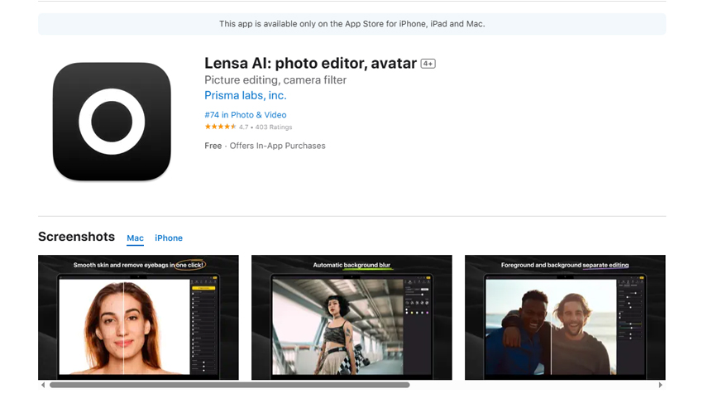Click the horizontal screenshots scrollbar thumb
The width and height of the screenshot is (703, 408).
230,385
